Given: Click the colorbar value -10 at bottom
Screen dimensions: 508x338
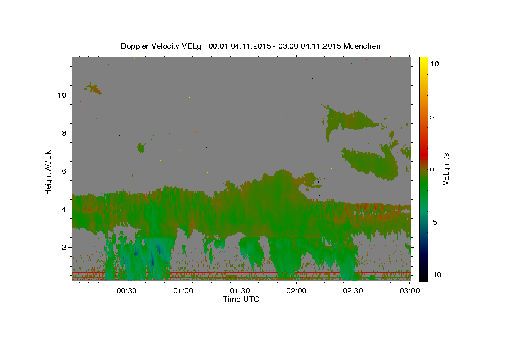Looking at the screenshot, I should coord(435,275).
